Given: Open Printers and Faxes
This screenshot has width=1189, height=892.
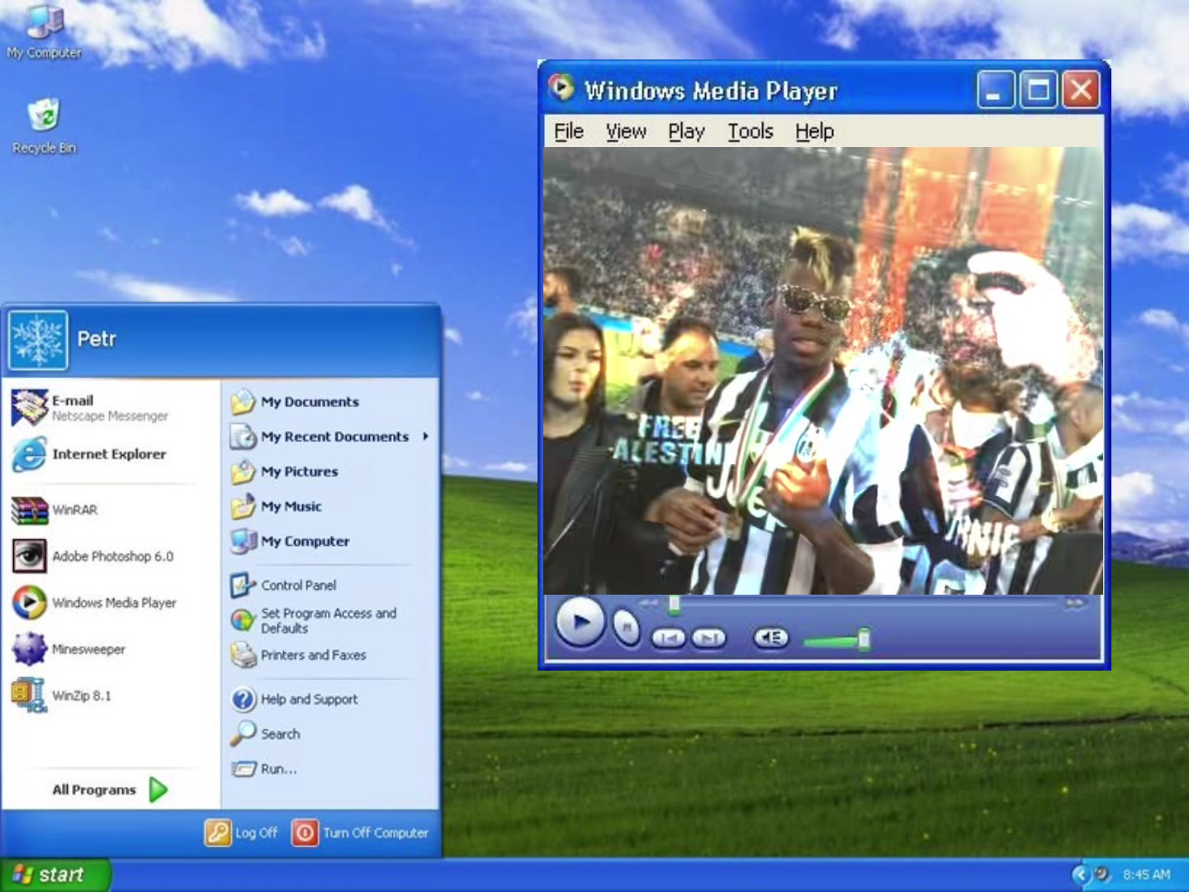Looking at the screenshot, I should (298, 655).
